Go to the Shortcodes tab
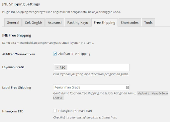Screen dimensions: 170x122 (x=130, y=23)
